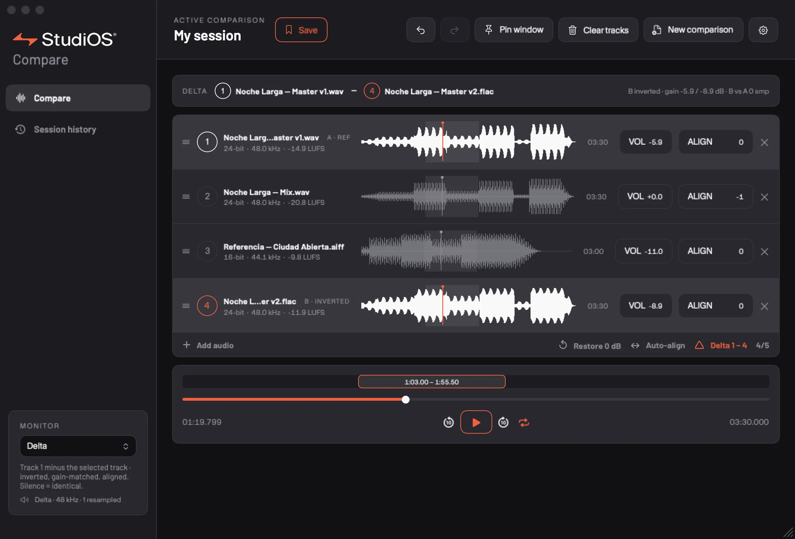Select track number 2 circle
The height and width of the screenshot is (539, 795).
pos(207,196)
